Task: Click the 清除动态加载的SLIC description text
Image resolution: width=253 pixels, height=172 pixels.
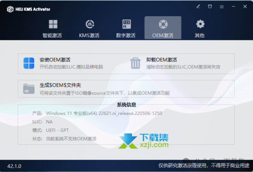Action: pyautogui.click(x=183, y=67)
